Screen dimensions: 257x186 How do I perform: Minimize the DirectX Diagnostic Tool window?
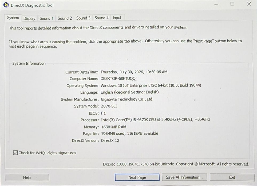(216, 4)
